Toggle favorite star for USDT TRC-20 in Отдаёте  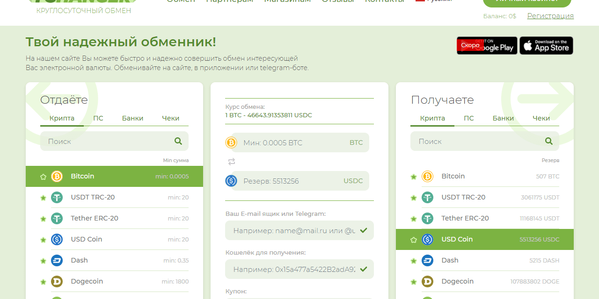coord(44,198)
